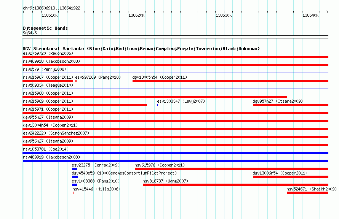Click the small red mark under nsv415446
Viewport: 339px width, 219px height.
[x=73, y=193]
